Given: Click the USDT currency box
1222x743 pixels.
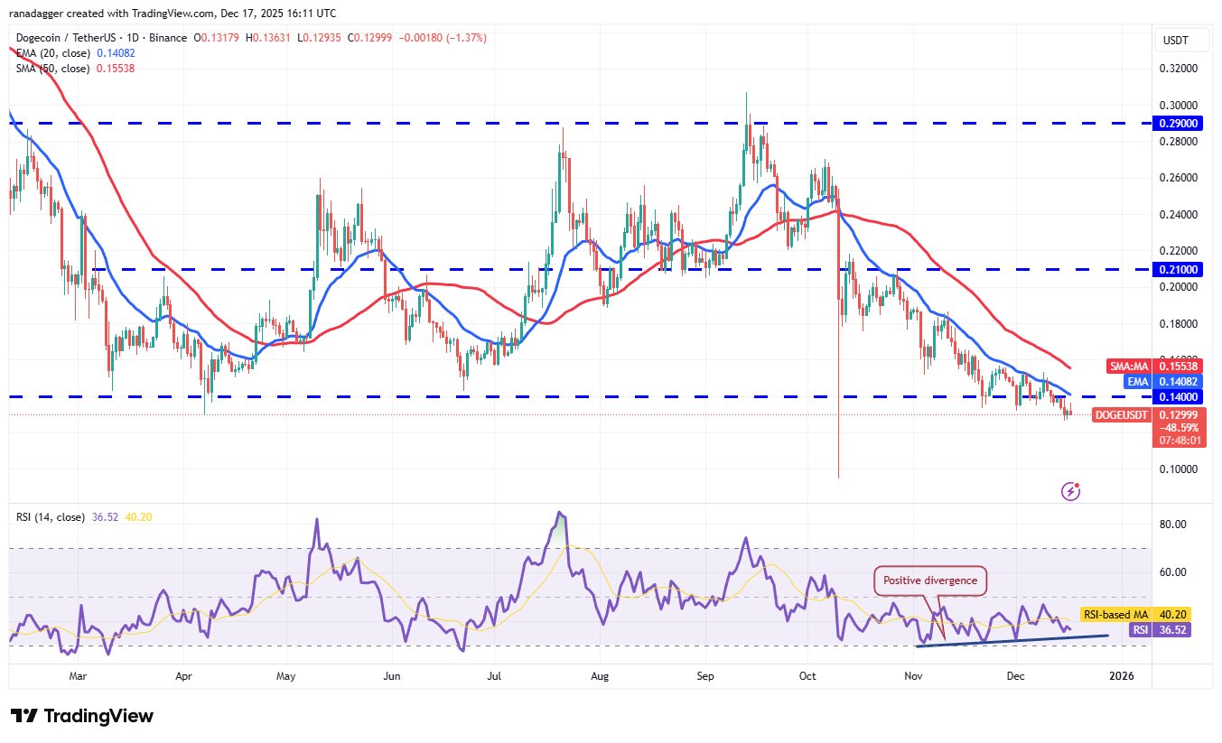Looking at the screenshot, I should pos(1177,40).
